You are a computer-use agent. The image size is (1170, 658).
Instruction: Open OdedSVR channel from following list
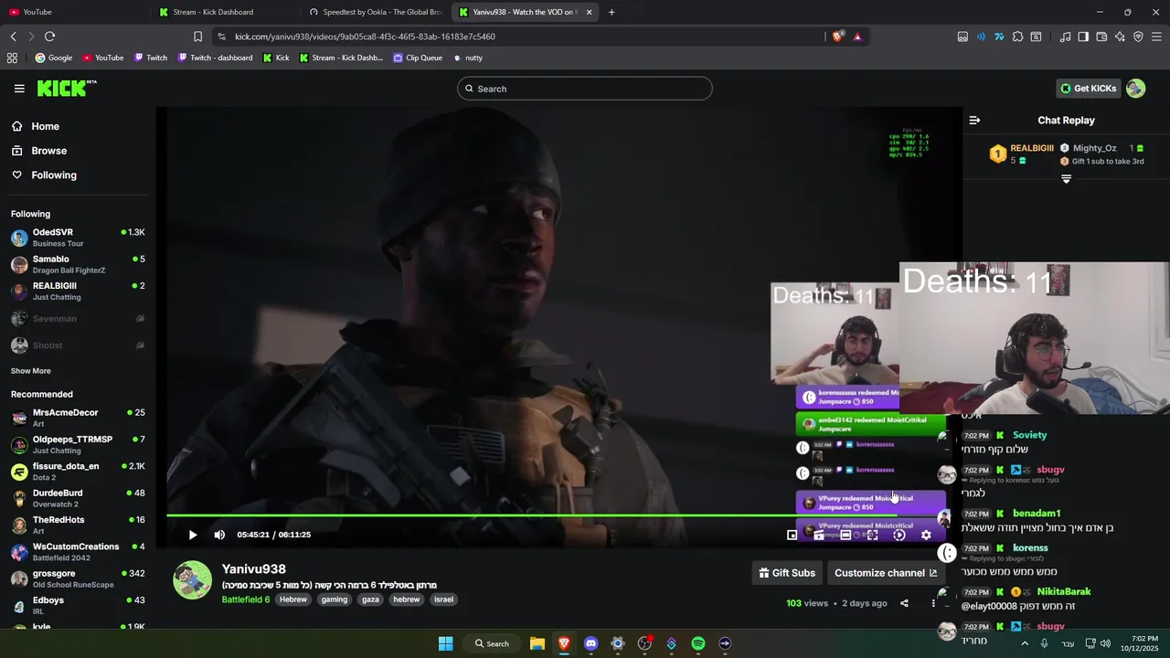click(78, 238)
